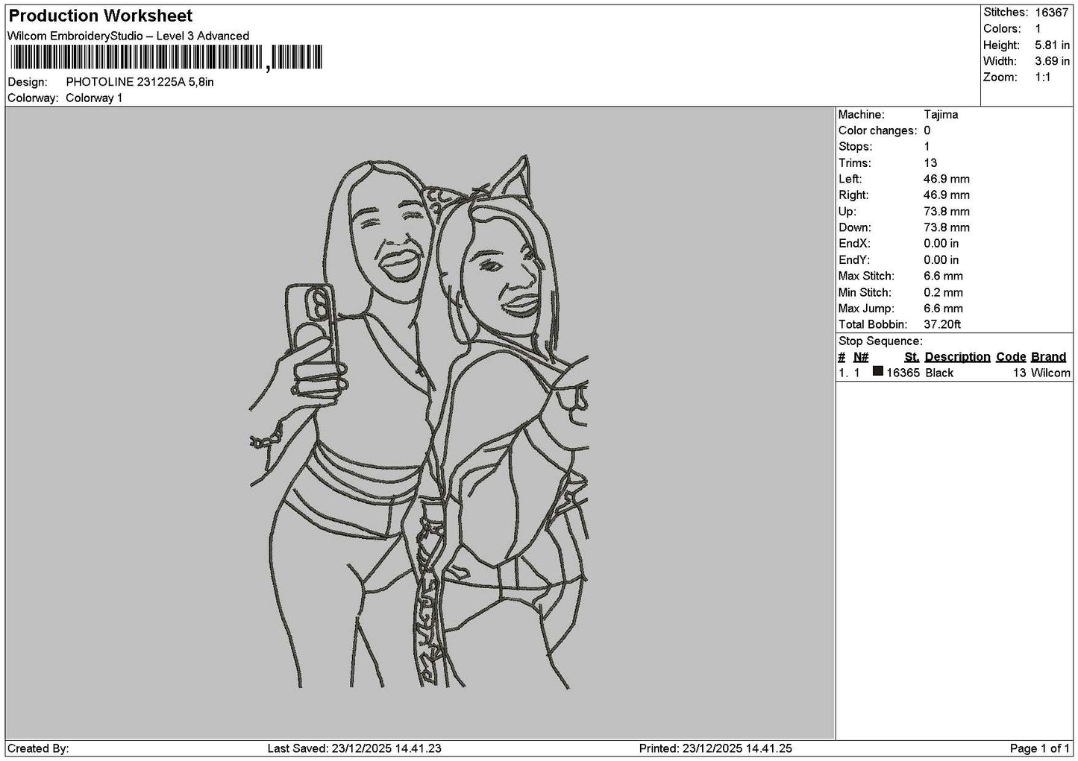Screen dimensions: 1078x761
Task: Click the embroidery design preview image
Action: coord(419,422)
